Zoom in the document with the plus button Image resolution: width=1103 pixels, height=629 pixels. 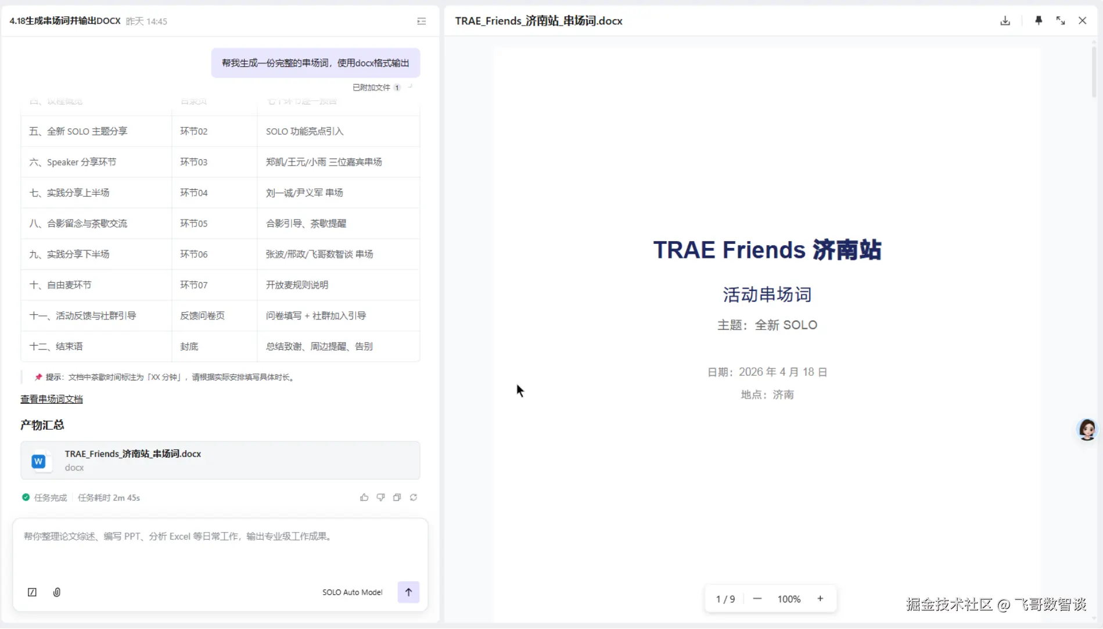(x=820, y=599)
